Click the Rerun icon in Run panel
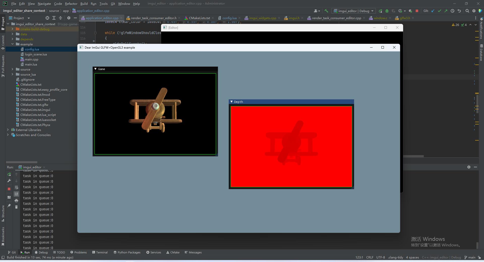484x262 pixels. (x=9, y=174)
